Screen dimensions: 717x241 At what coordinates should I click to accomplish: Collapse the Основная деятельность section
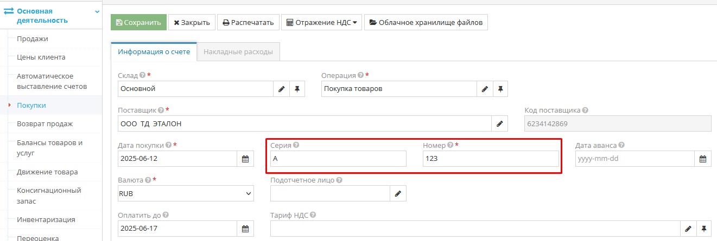[97, 11]
